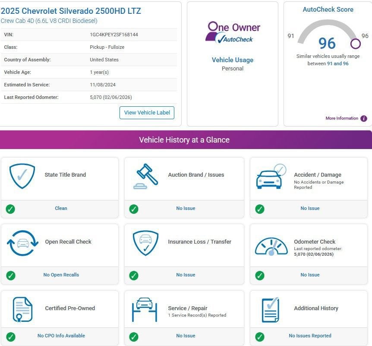
Task: Click the Service / Repair car lift icon
Action: pyautogui.click(x=145, y=309)
